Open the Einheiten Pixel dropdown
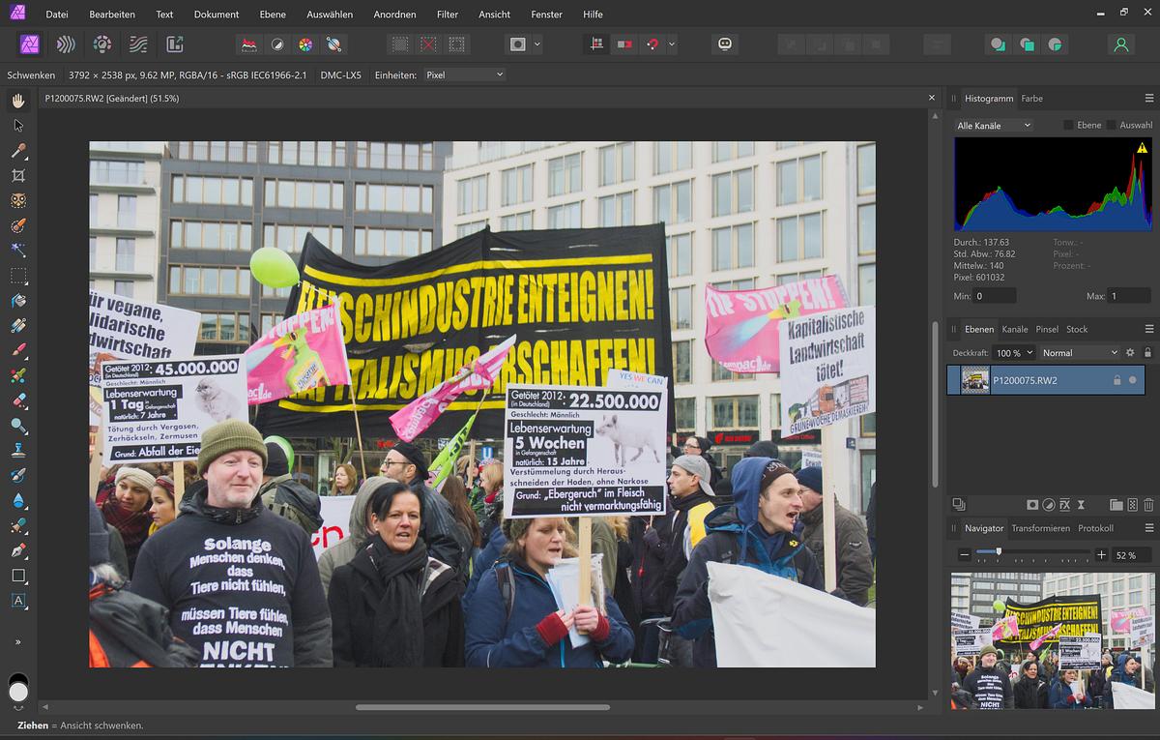Image resolution: width=1160 pixels, height=740 pixels. (464, 74)
